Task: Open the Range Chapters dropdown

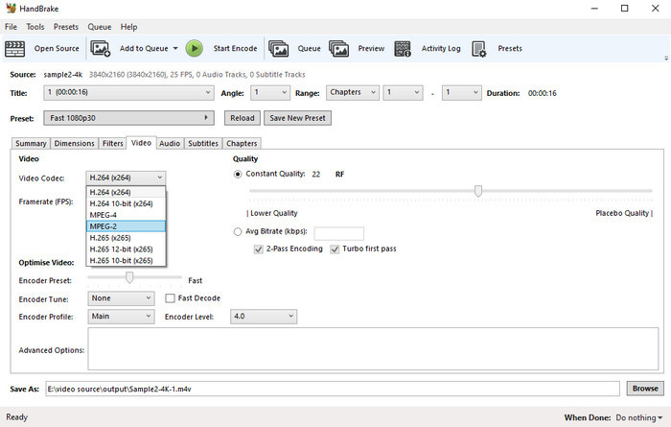Action: tap(353, 92)
